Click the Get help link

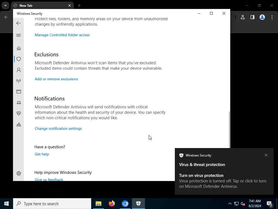[42, 154]
